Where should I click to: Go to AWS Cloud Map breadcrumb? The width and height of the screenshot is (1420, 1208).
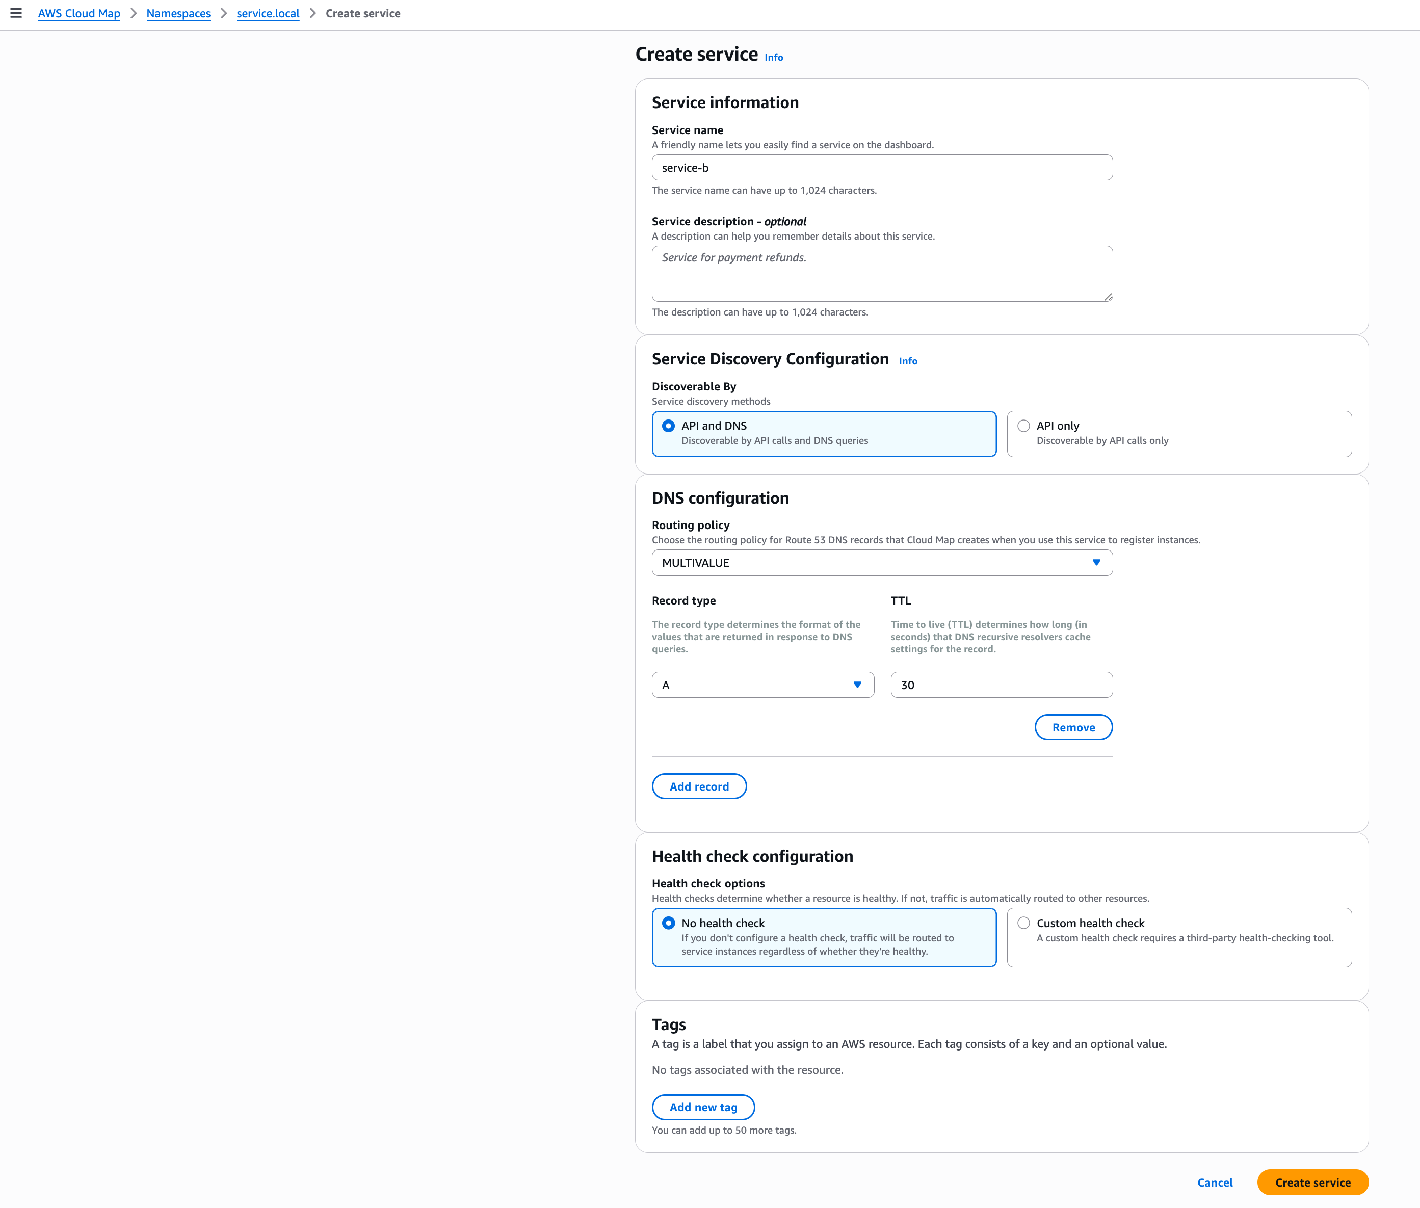pos(78,14)
